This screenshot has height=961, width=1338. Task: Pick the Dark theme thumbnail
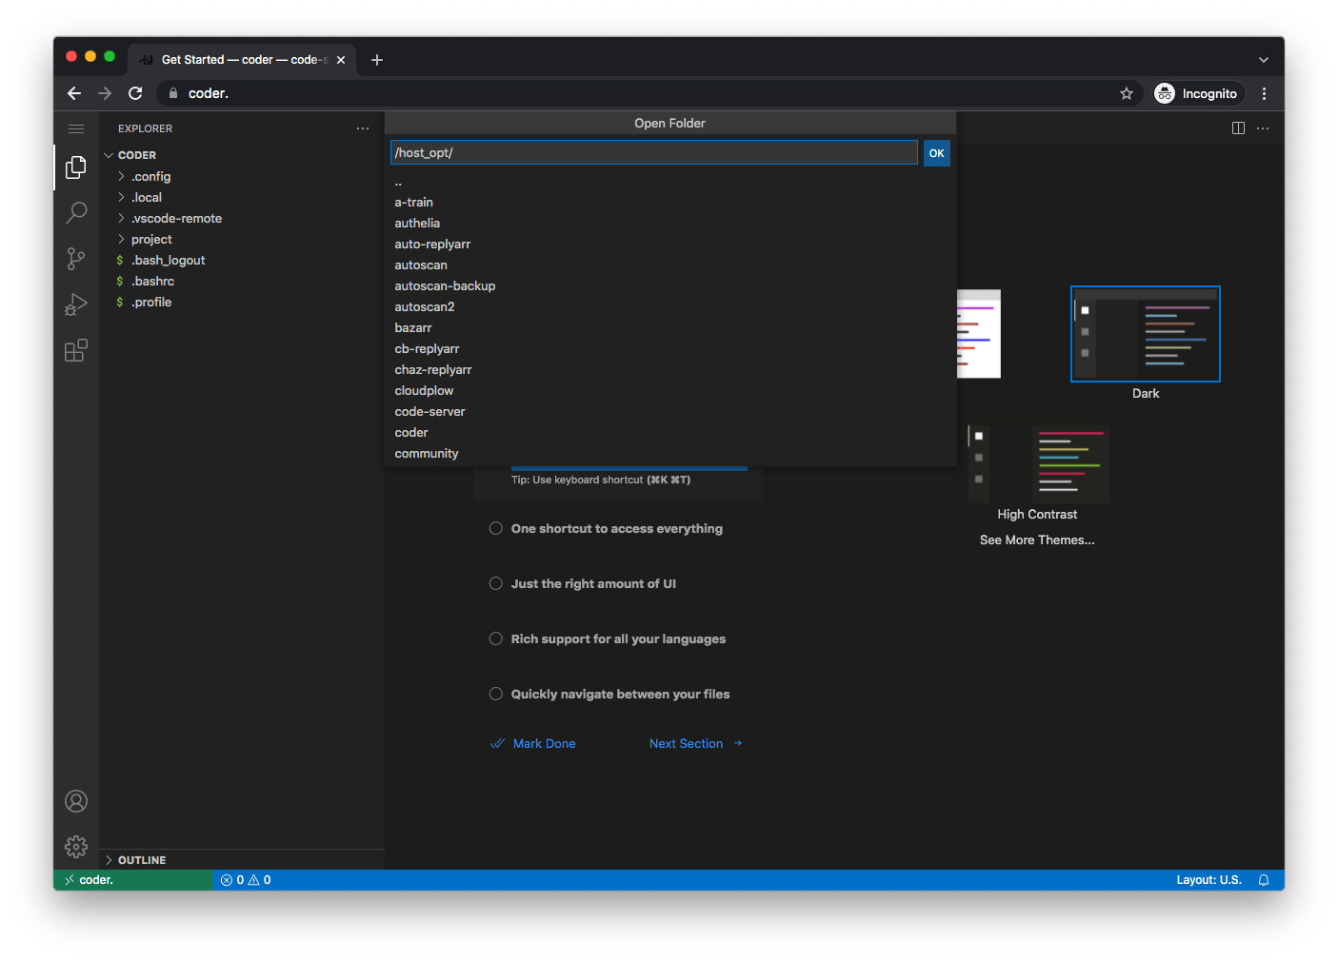[1145, 335]
